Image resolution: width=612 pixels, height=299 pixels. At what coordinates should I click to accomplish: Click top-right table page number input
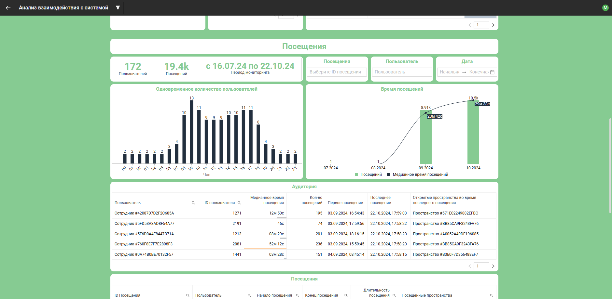tap(481, 25)
